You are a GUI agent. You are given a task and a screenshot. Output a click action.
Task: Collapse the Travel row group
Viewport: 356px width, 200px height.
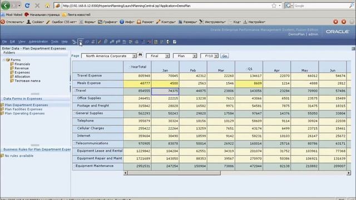(x=74, y=91)
